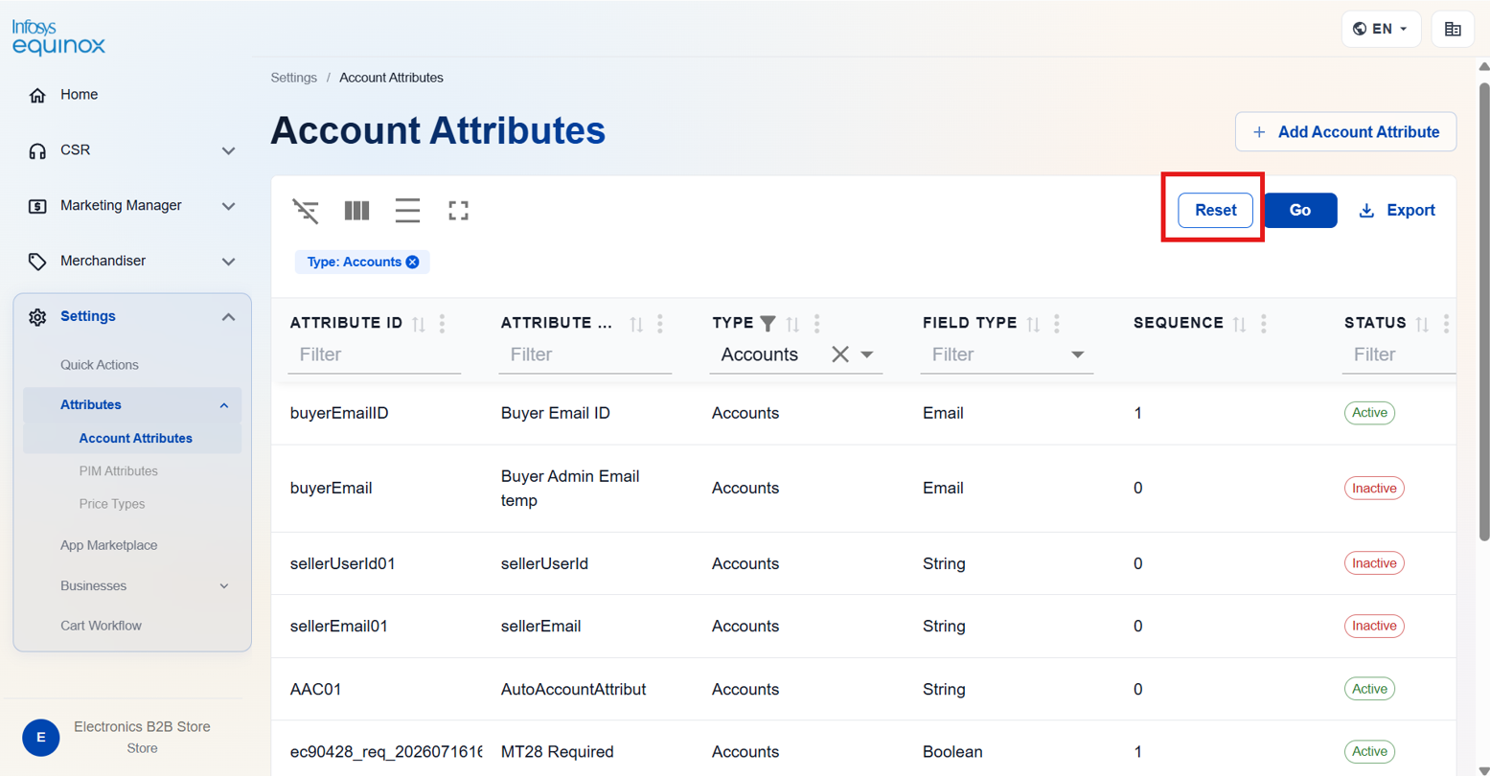1490x777 pixels.
Task: Open Electronics B2B Store avatar
Action: click(41, 737)
